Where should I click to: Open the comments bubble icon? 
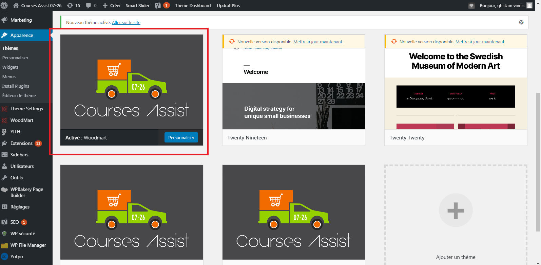(89, 5)
